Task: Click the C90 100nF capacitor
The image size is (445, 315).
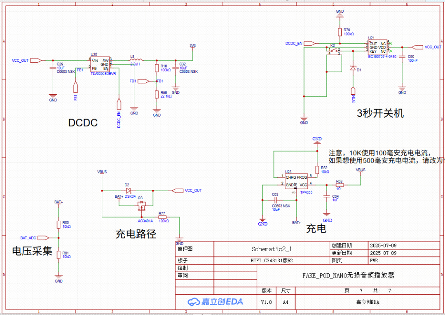Action: (x=402, y=57)
